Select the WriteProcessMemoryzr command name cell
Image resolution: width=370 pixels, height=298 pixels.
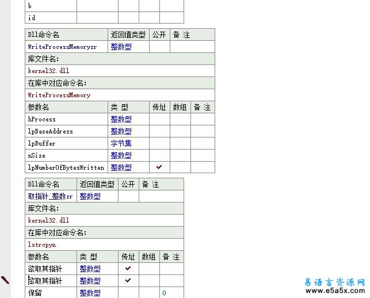tap(66, 47)
